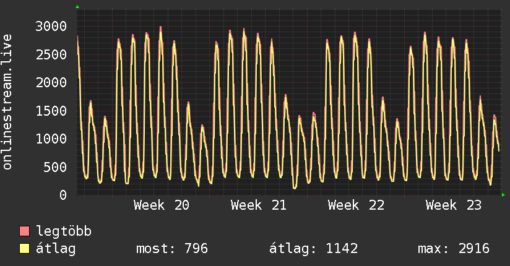Click the 1500 y-axis label
The image size is (510, 266).
[x=51, y=111]
